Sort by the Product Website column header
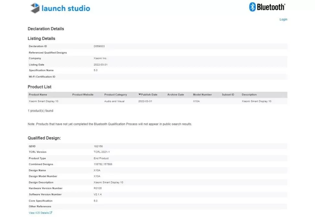This screenshot has width=315, height=217. coord(83,95)
